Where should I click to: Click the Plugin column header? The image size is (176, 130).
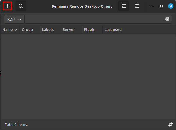coord(90,29)
